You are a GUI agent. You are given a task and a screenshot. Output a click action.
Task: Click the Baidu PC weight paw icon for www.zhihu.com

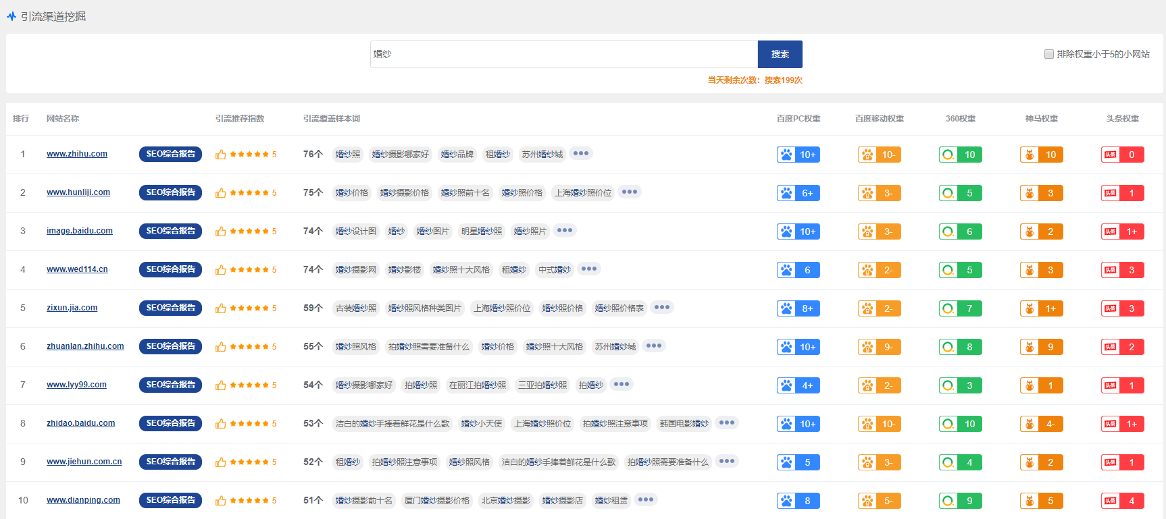[786, 155]
